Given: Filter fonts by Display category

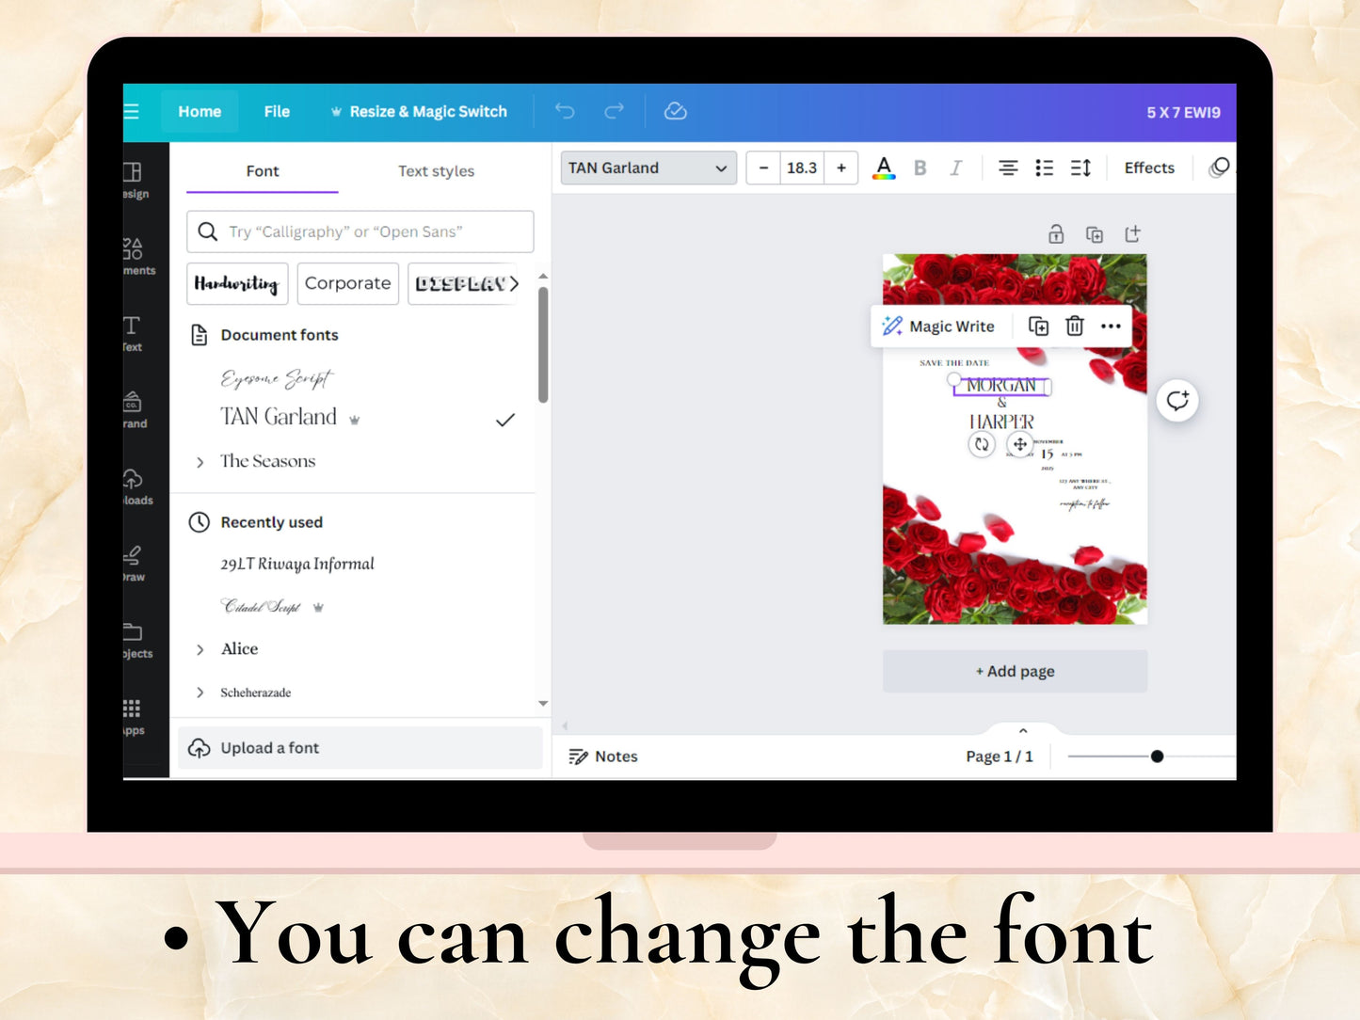Looking at the screenshot, I should click(460, 283).
